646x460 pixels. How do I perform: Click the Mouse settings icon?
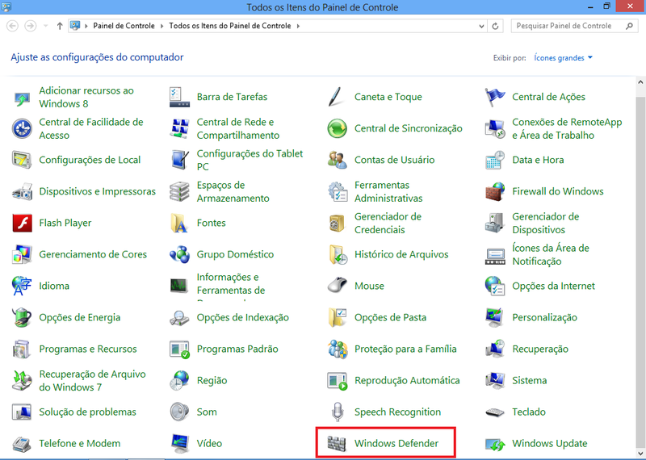point(338,286)
